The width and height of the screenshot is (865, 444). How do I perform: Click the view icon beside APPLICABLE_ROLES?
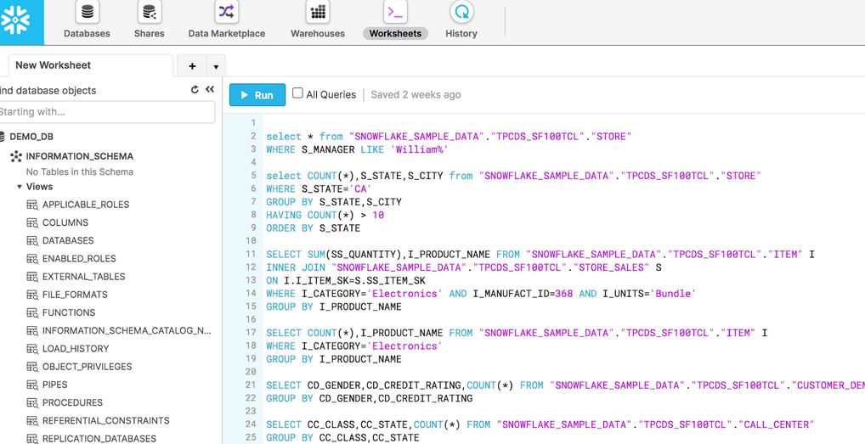click(32, 205)
